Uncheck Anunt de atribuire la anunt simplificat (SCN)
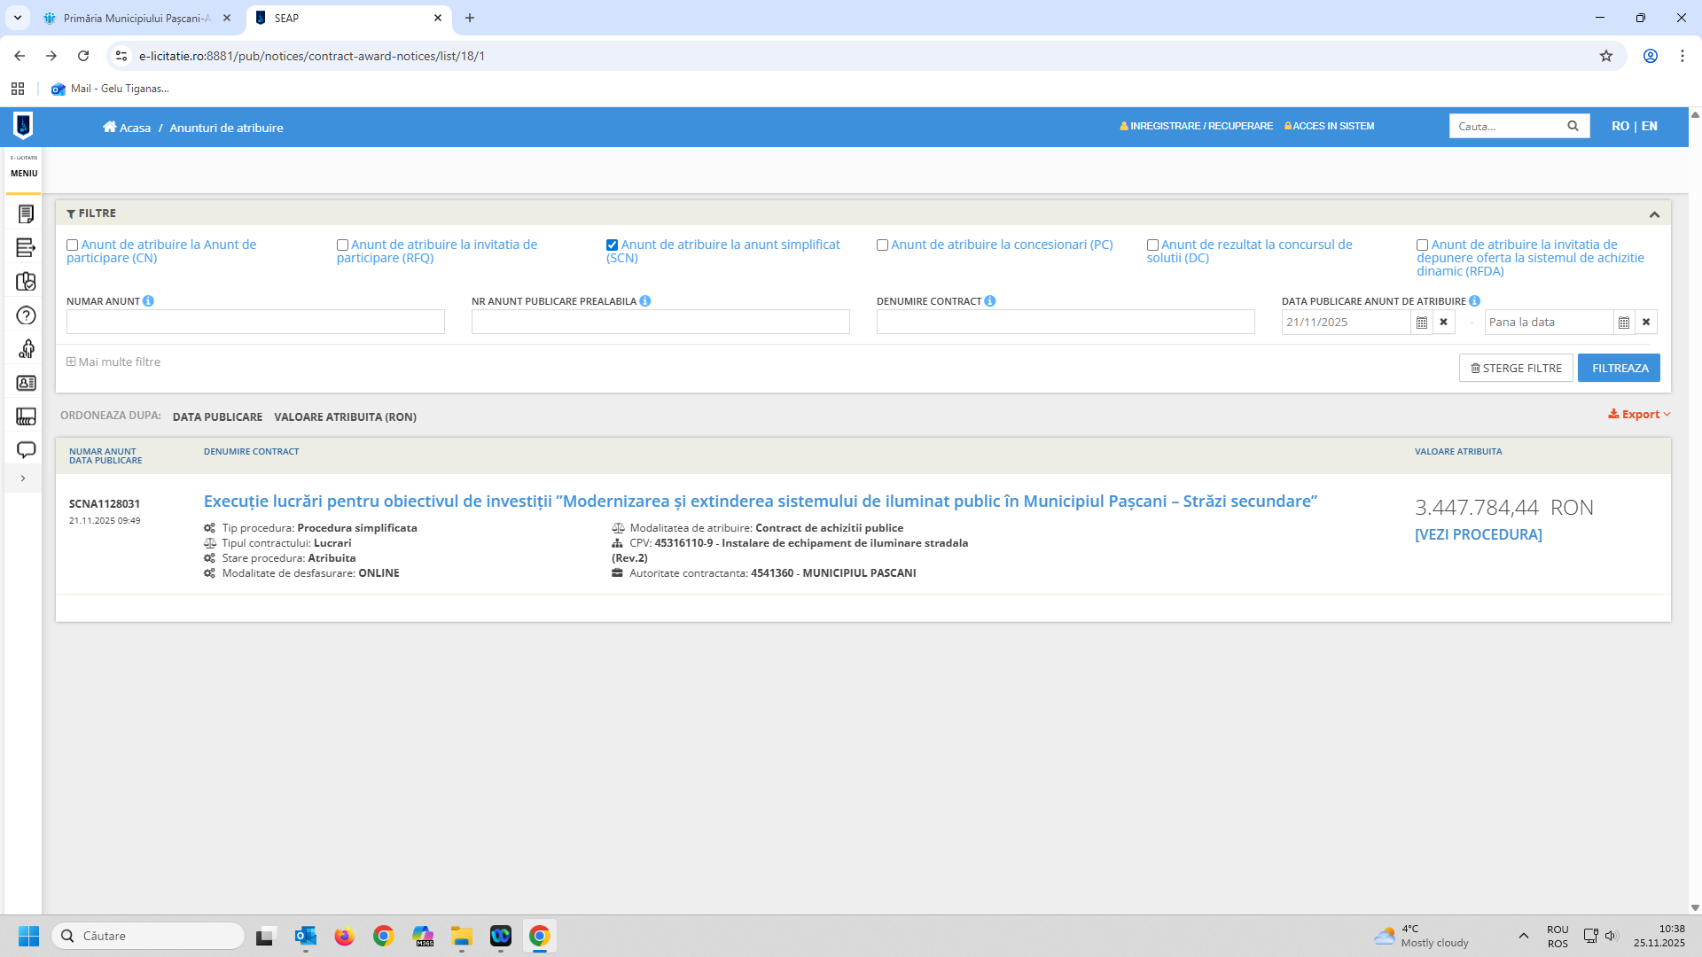Viewport: 1702px width, 957px height. (x=612, y=245)
